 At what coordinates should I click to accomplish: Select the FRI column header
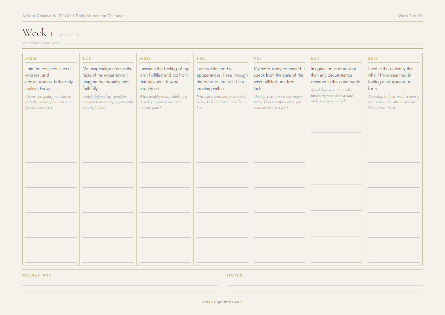click(258, 59)
